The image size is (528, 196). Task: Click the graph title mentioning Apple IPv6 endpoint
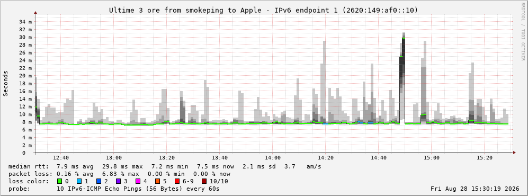tap(263, 10)
